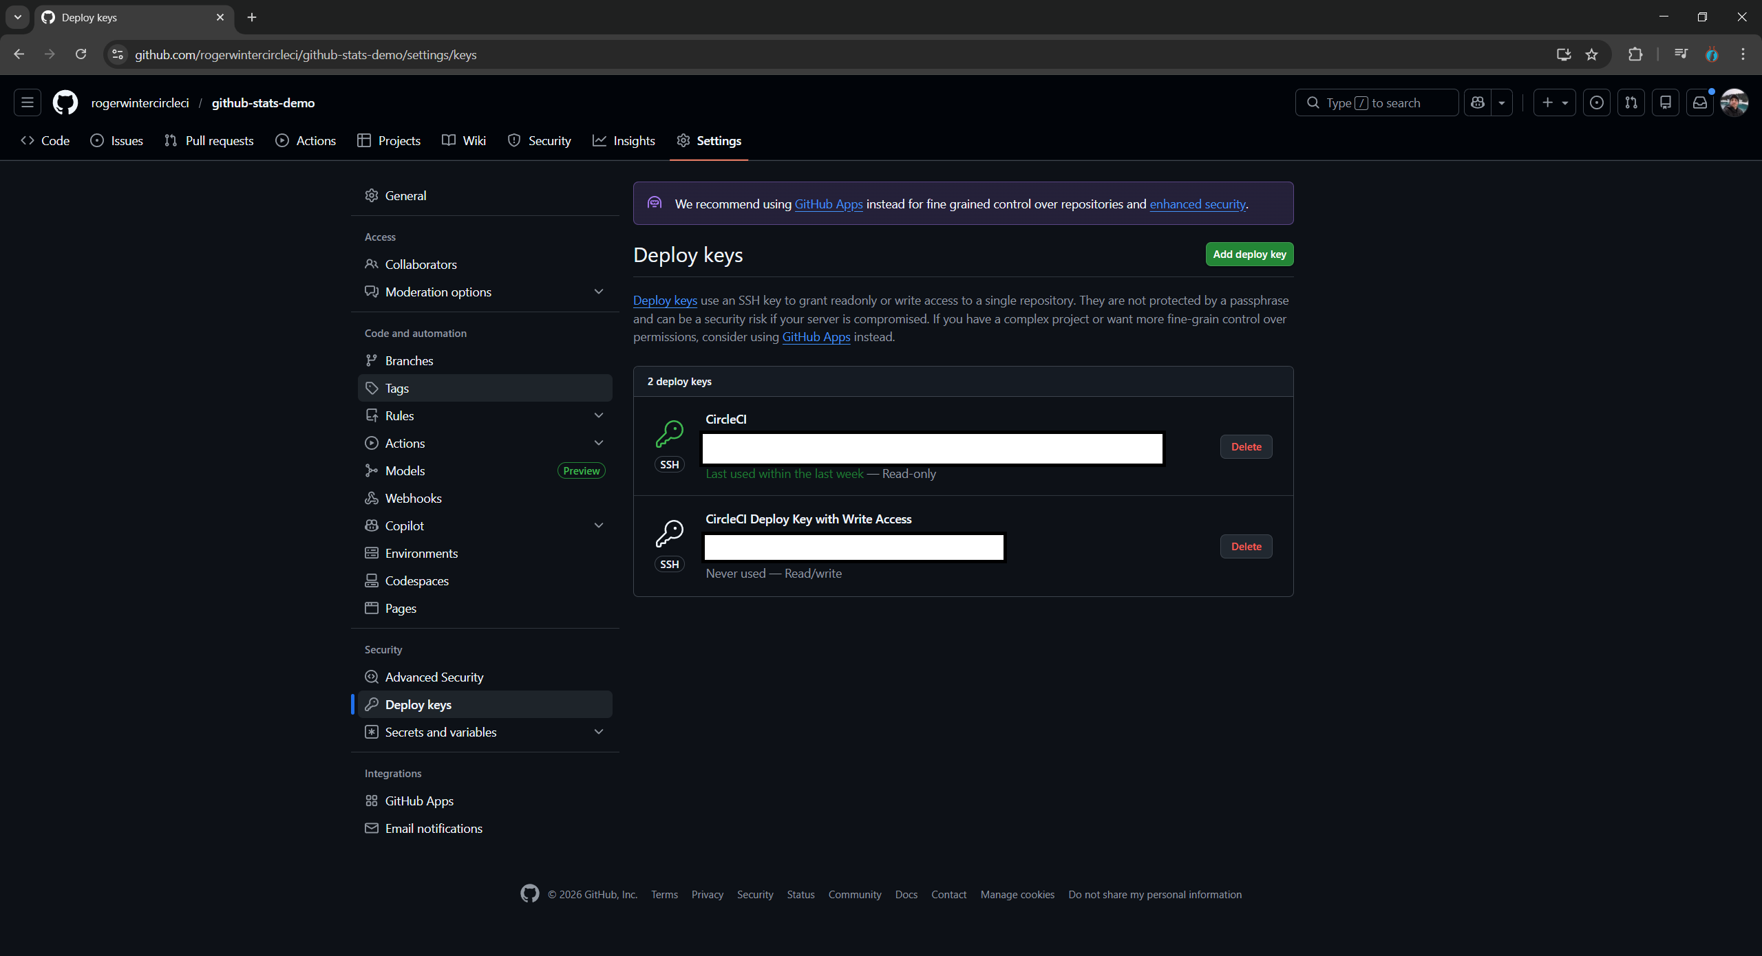The width and height of the screenshot is (1762, 956).
Task: Open the GitHub hamburger navigation menu
Action: click(x=28, y=102)
